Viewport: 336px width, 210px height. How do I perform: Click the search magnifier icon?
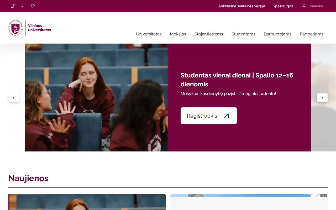[x=304, y=6]
